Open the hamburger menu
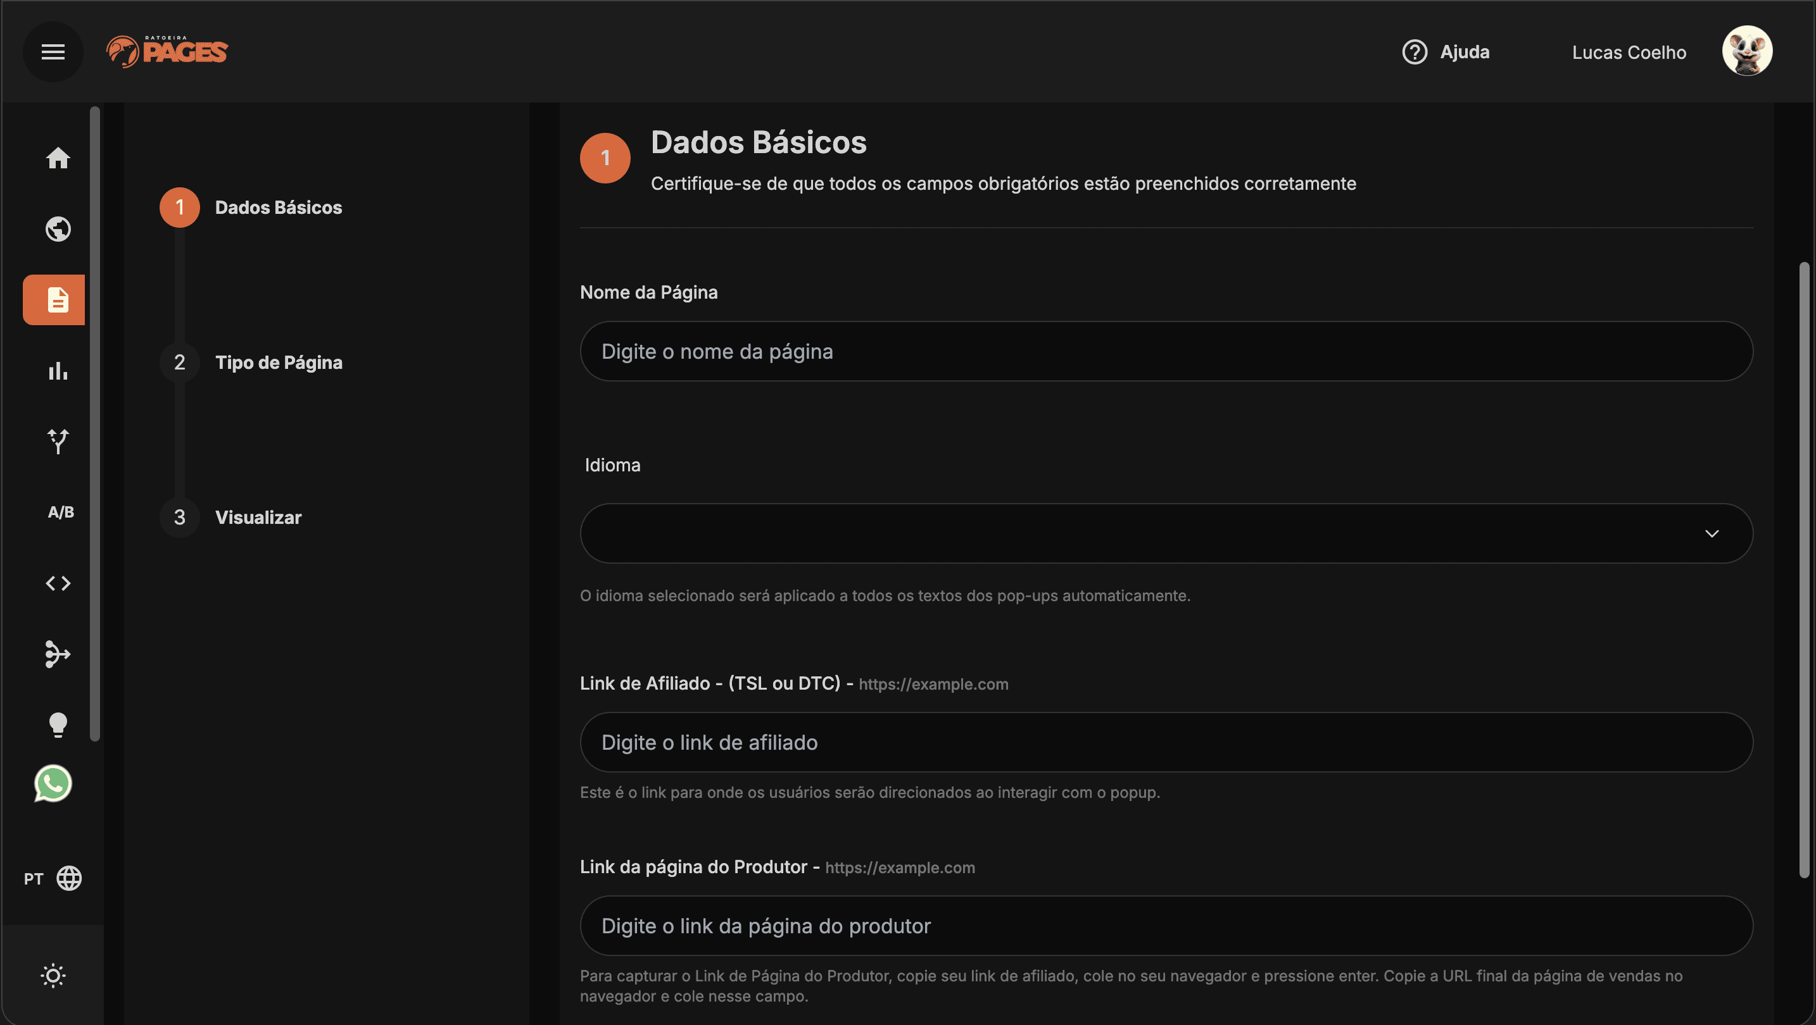Image resolution: width=1816 pixels, height=1025 pixels. (x=53, y=51)
